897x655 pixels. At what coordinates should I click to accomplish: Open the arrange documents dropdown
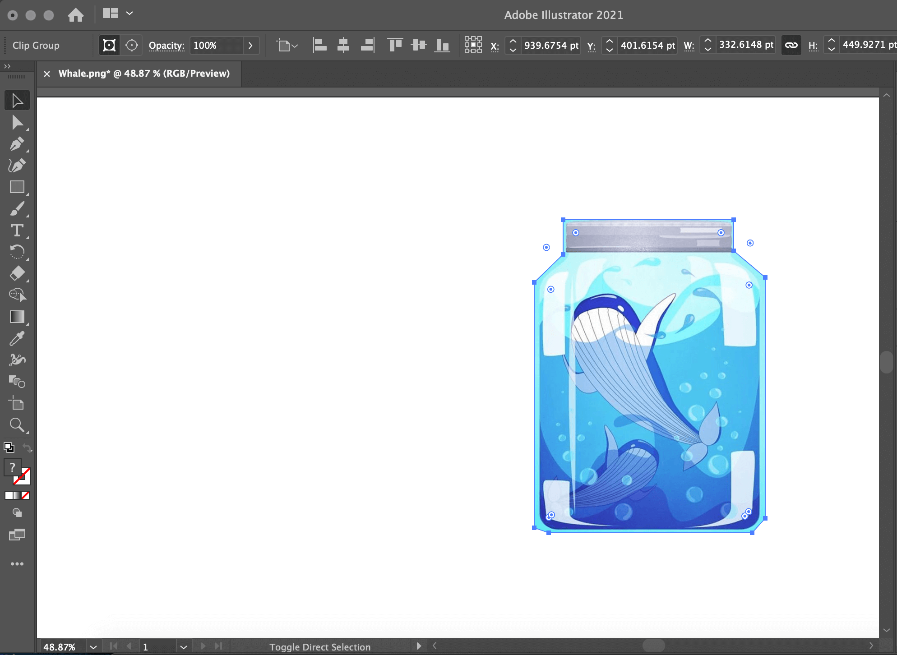click(129, 14)
